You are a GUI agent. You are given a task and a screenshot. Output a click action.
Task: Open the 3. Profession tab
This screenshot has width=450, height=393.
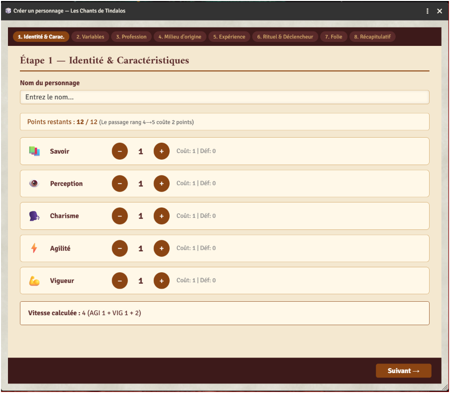pos(131,36)
